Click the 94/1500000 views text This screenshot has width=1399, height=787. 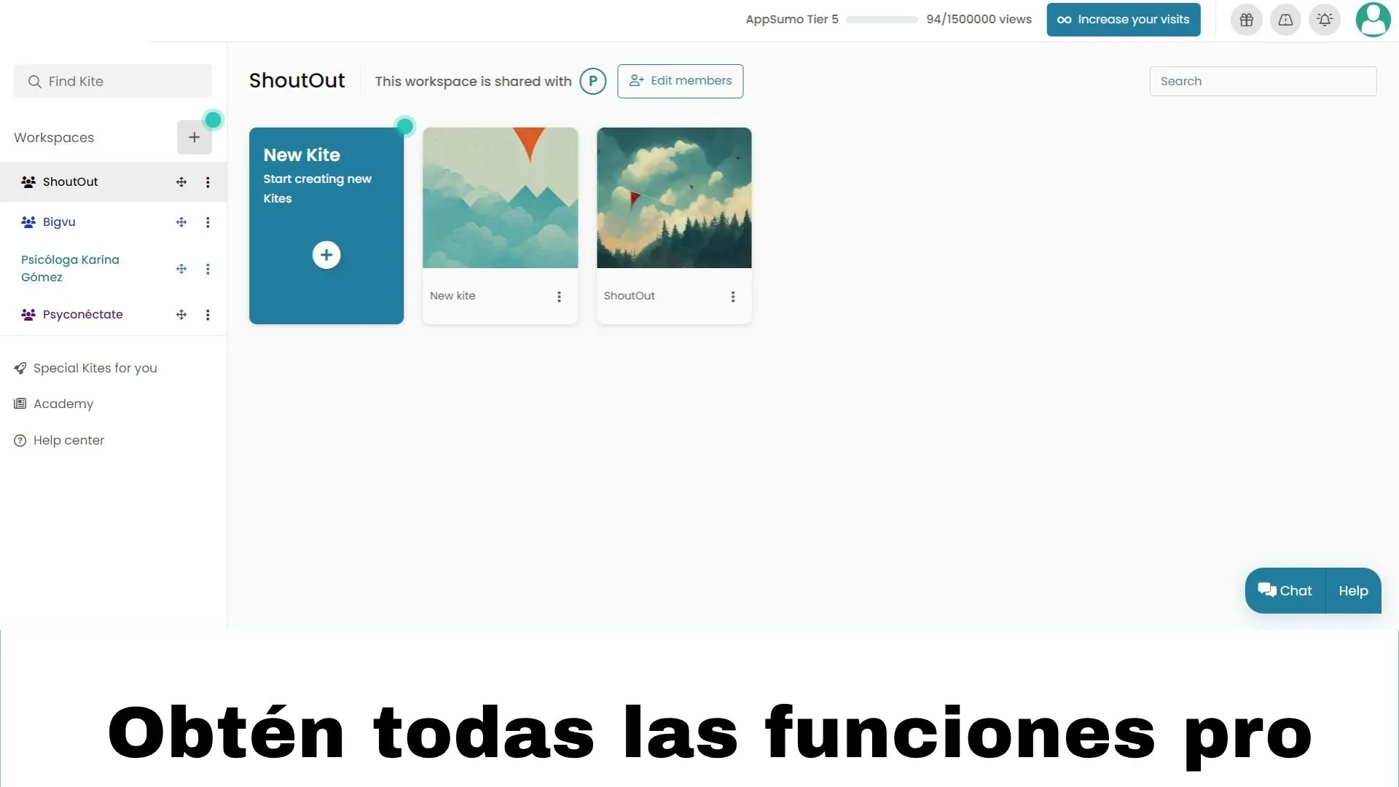tap(979, 20)
